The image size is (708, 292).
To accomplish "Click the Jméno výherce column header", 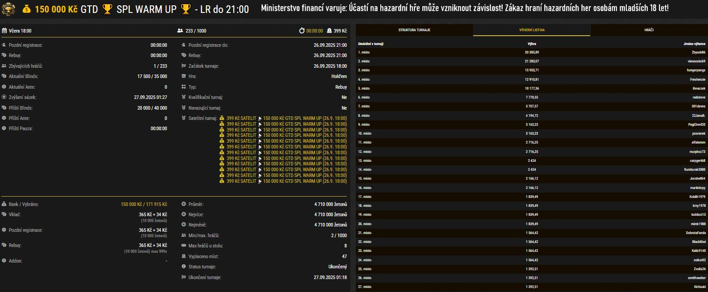I will (x=694, y=44).
